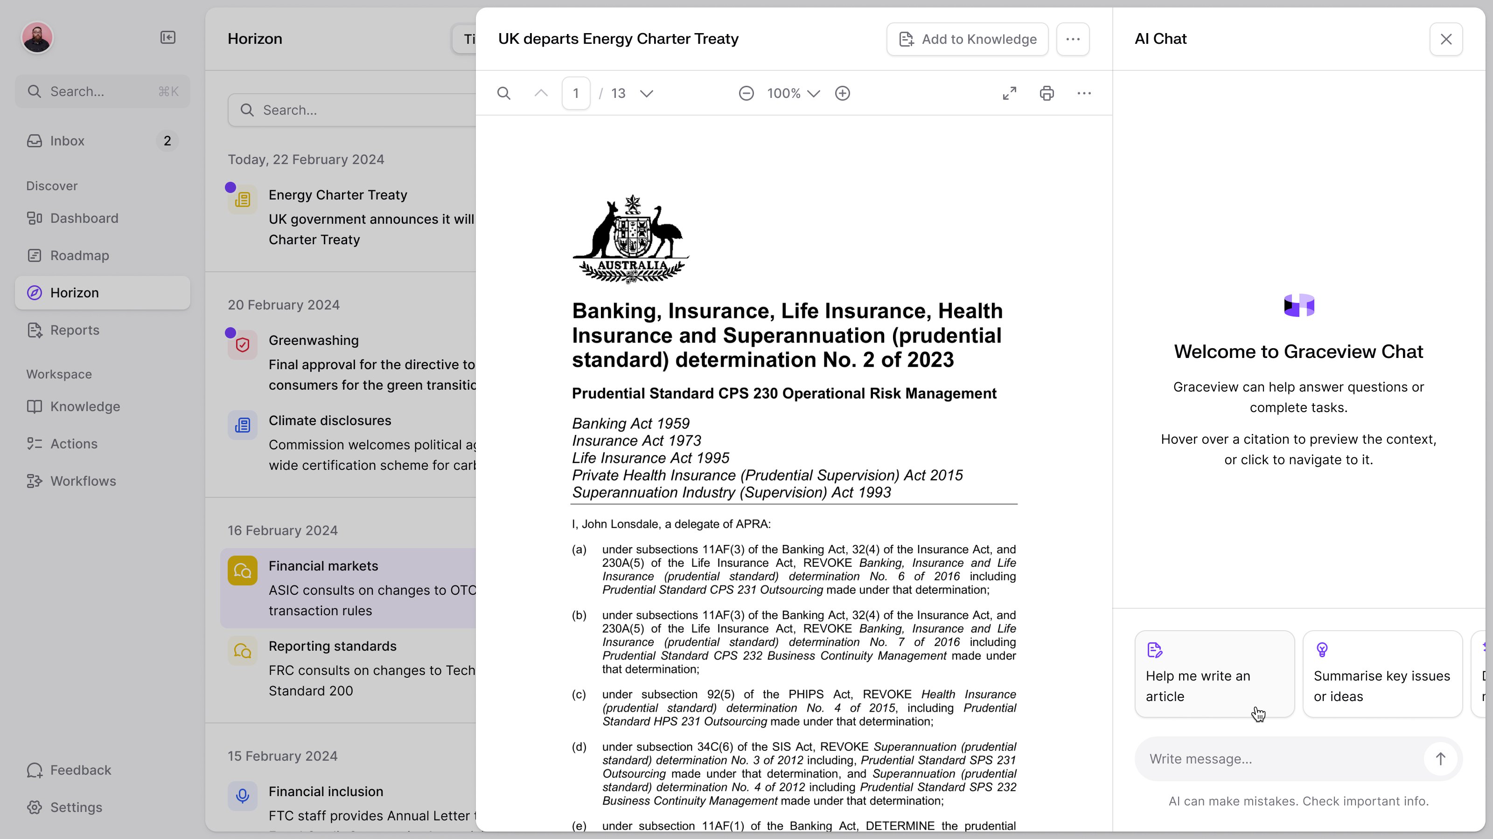
Task: Print the document
Action: [x=1046, y=93]
